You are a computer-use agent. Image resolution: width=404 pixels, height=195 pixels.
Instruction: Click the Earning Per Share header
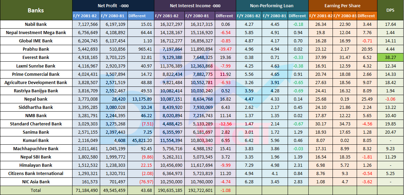pos(343,6)
